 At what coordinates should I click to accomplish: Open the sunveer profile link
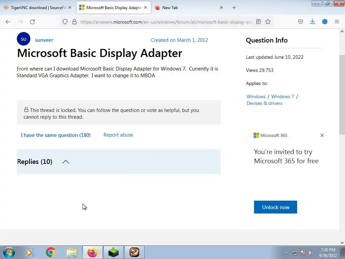tap(44, 40)
